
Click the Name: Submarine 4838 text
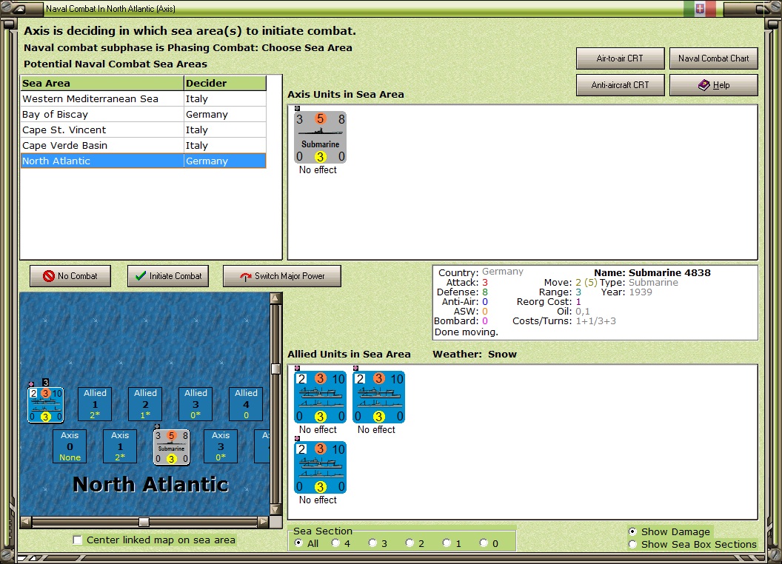pos(652,273)
